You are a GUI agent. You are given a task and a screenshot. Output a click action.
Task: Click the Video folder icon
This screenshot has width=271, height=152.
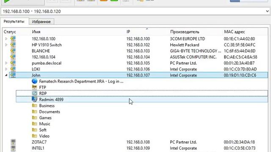click(35, 136)
